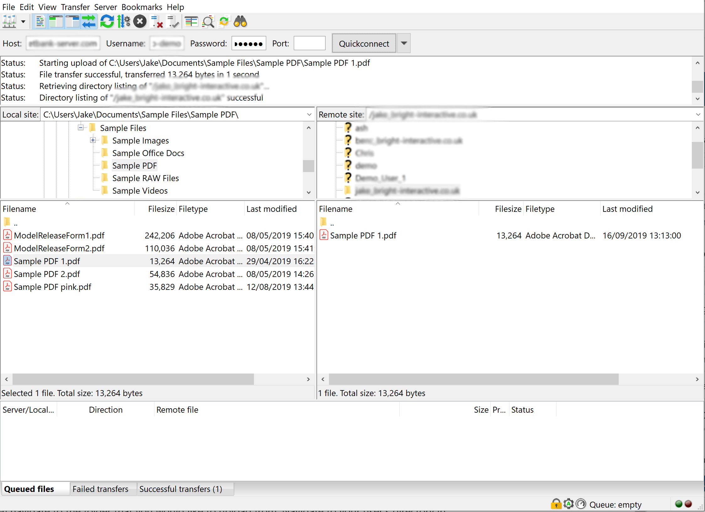
Task: Open directory listing filters dialog
Action: 191,22
